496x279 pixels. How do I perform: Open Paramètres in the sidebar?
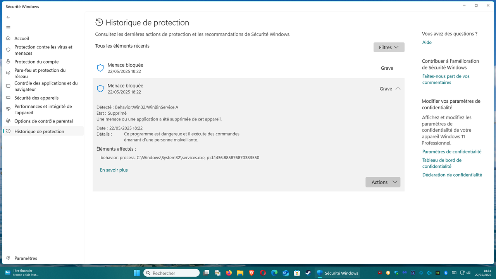(26, 258)
